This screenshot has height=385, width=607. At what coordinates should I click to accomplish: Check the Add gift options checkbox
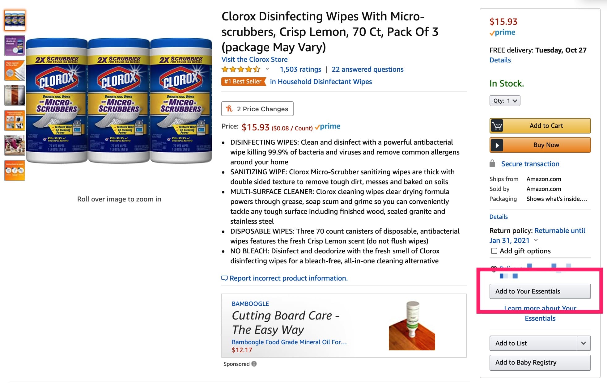[494, 251]
